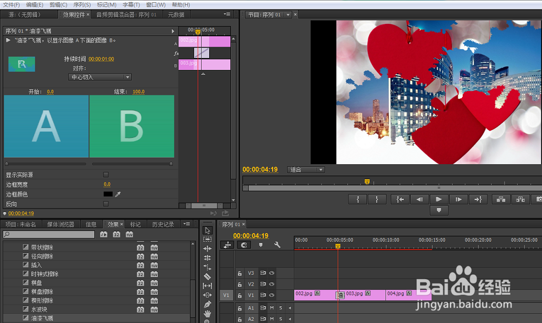This screenshot has height=323, width=542.
Task: Open Effect Controls panel menu
Action: click(x=227, y=14)
